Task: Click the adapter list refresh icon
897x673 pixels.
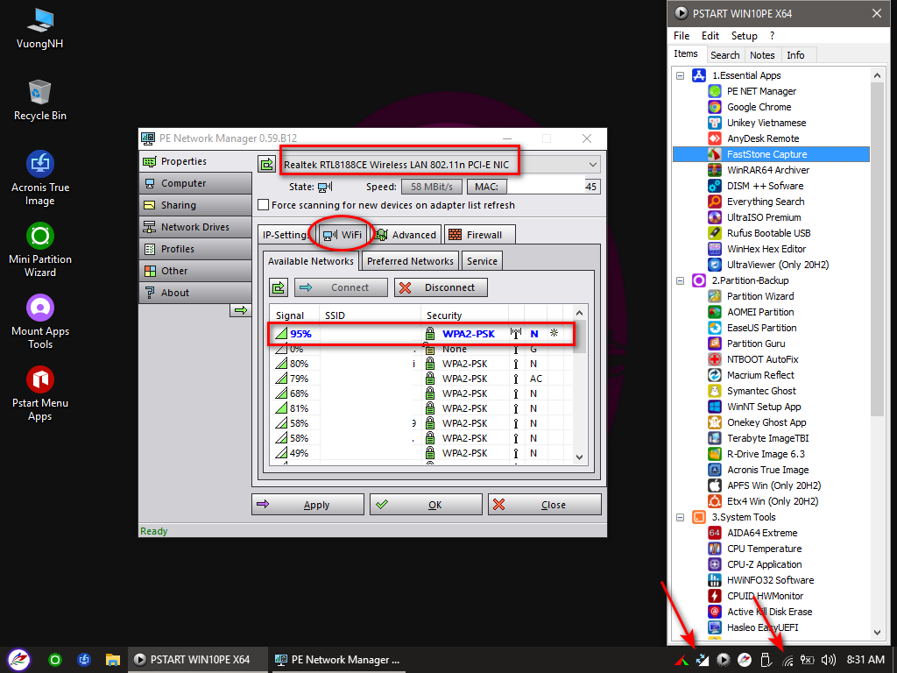Action: (266, 165)
